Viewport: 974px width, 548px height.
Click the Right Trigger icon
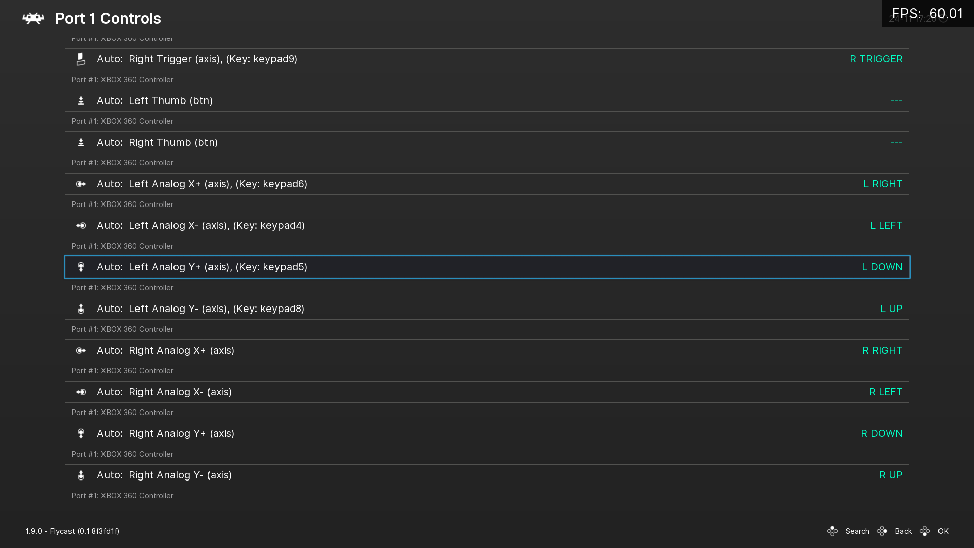[81, 59]
